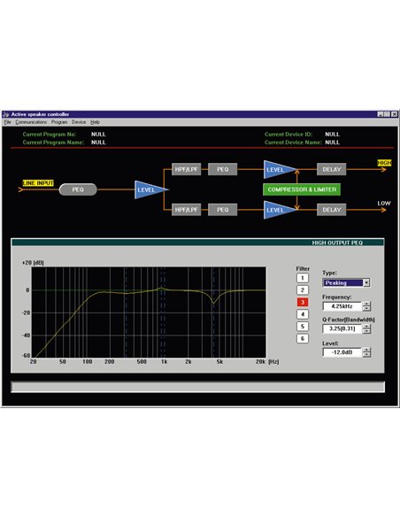The width and height of the screenshot is (400, 517).
Task: Increase Q-Factor with the up spinner
Action: [x=366, y=327]
